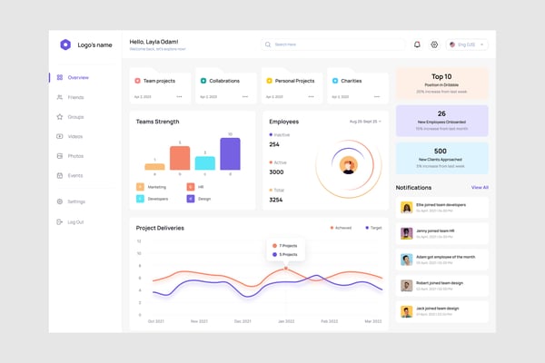Click the red Team projects icon
Viewport: 545px width, 363px height.
[x=138, y=81]
